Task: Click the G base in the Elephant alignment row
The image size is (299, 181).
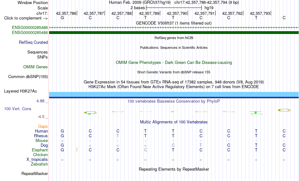Action: pos(62,150)
